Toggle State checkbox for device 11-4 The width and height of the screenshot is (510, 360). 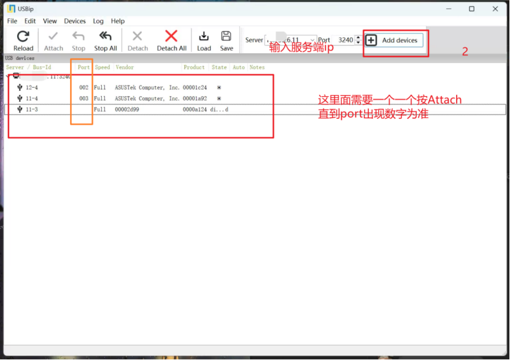[219, 99]
